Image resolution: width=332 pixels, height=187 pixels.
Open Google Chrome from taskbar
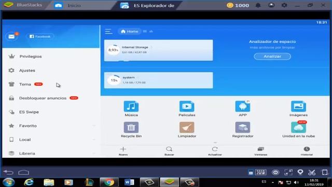click(x=109, y=182)
